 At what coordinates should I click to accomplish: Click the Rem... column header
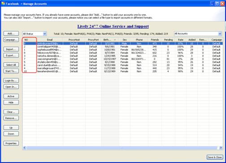click(203, 40)
